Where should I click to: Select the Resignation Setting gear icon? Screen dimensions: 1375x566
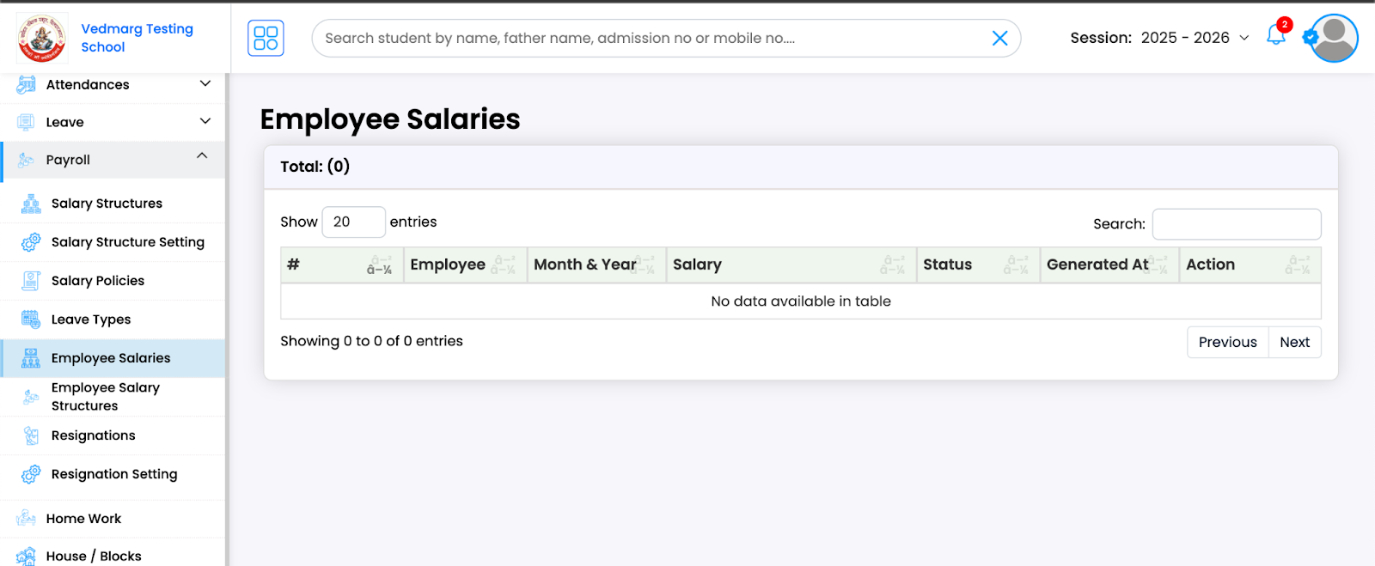pos(31,473)
